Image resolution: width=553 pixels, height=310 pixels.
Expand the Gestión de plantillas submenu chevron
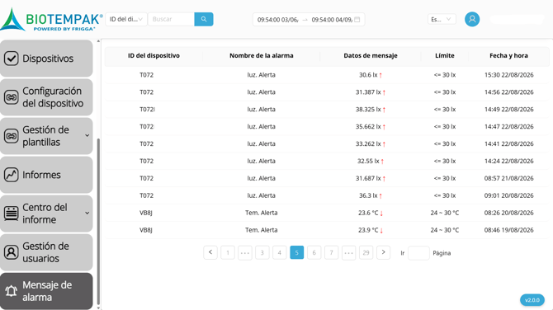click(x=87, y=135)
